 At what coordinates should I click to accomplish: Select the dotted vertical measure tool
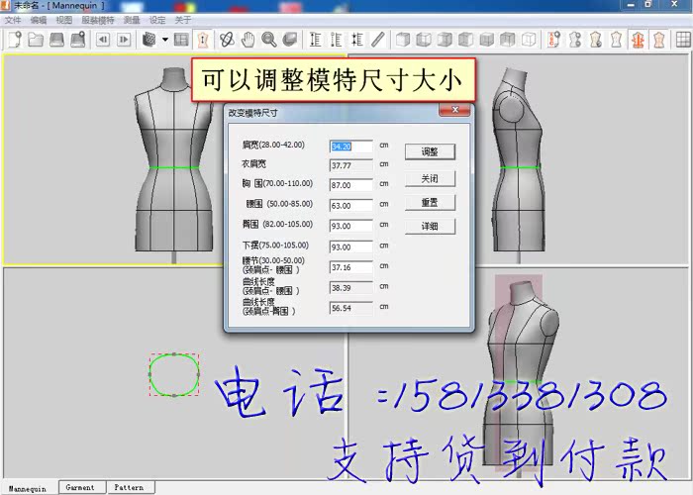coord(336,40)
